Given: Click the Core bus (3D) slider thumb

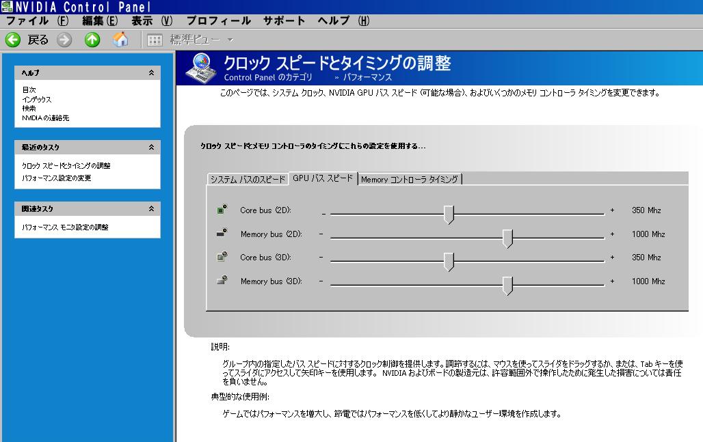Looking at the screenshot, I should point(449,262).
